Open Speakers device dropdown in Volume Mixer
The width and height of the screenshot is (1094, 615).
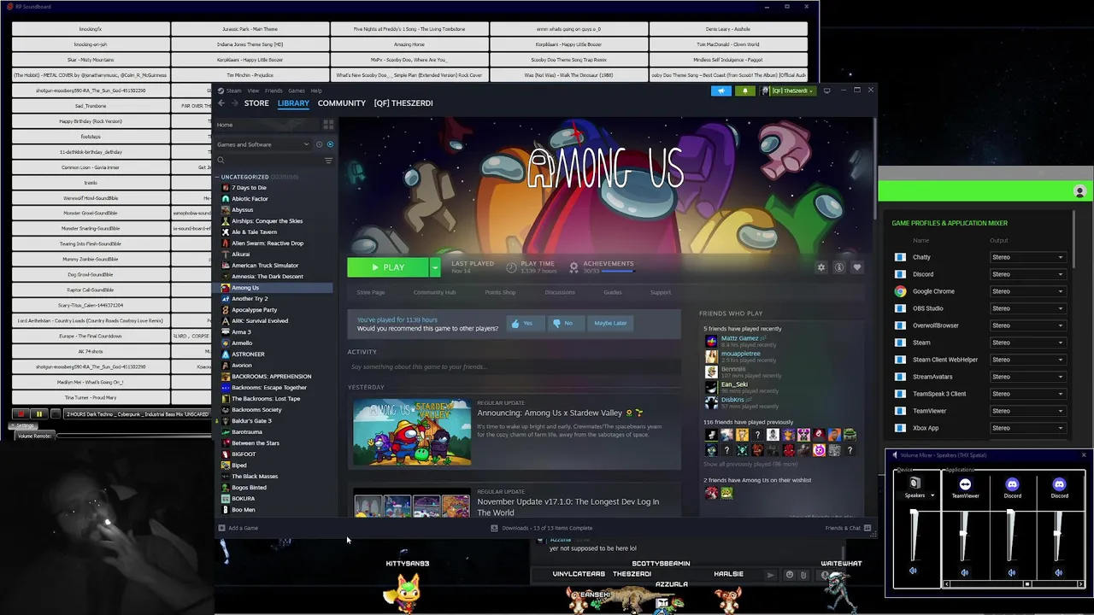932,495
